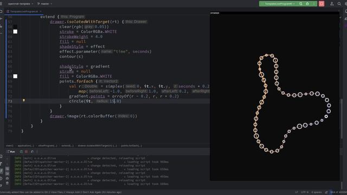
Task: Toggle soft-wrap in the Run console gutter
Action: (7, 168)
